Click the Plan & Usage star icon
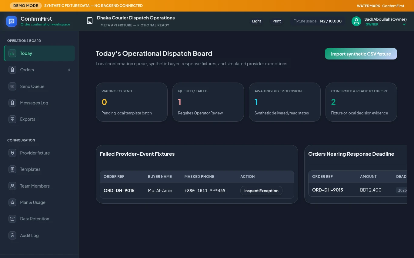The image size is (414, 258). coord(12,202)
